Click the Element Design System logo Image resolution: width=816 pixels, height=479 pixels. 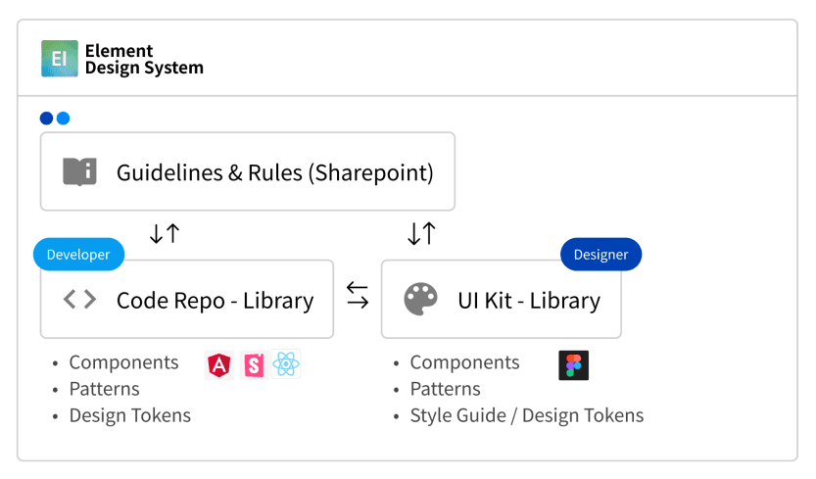60,59
